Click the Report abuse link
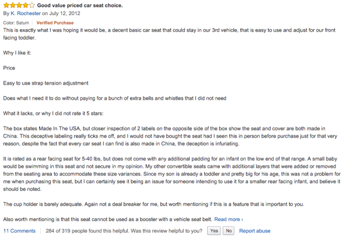 tap(255, 231)
